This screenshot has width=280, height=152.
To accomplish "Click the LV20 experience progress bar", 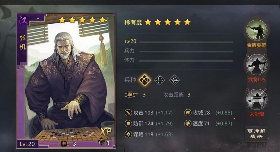I will pos(186,42).
